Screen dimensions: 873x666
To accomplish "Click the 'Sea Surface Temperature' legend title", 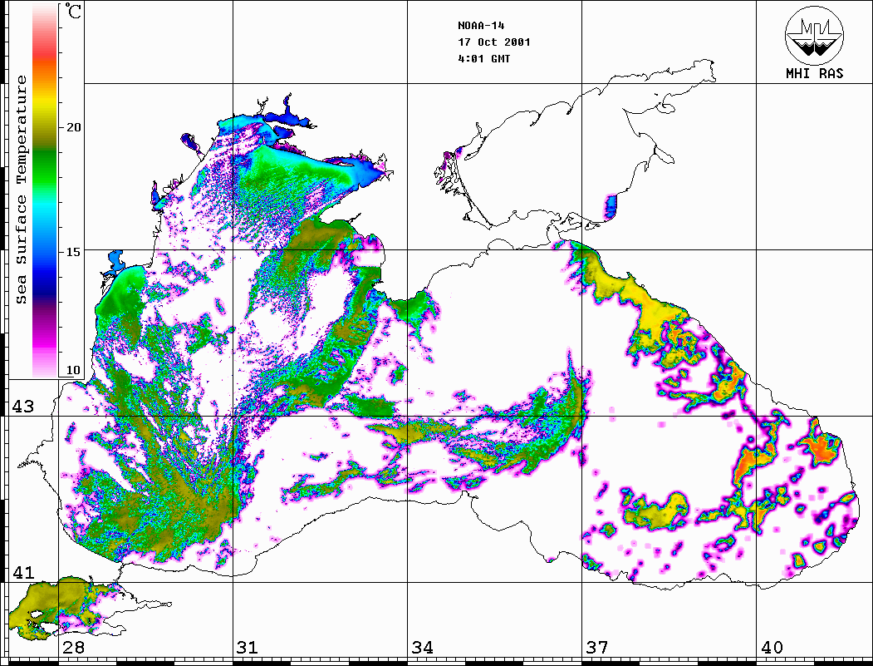I will [x=21, y=190].
